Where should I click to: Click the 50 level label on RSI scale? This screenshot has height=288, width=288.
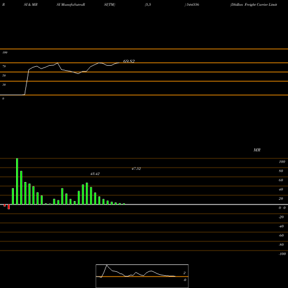4,75
